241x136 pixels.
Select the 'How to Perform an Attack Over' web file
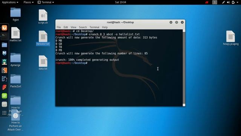click(15, 115)
